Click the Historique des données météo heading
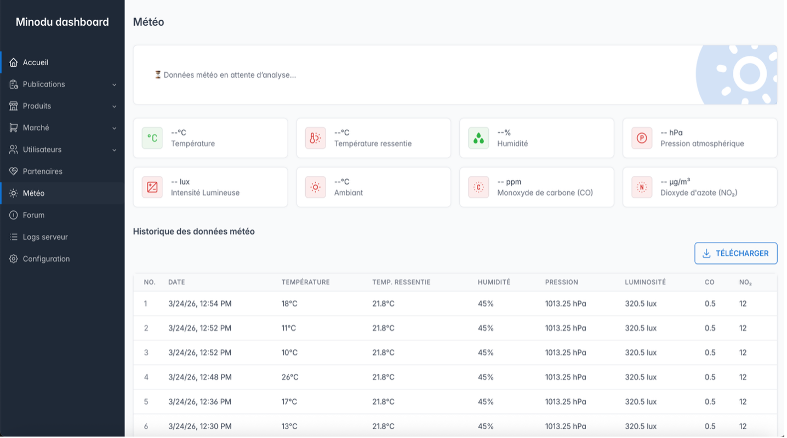The image size is (787, 438). tap(194, 232)
